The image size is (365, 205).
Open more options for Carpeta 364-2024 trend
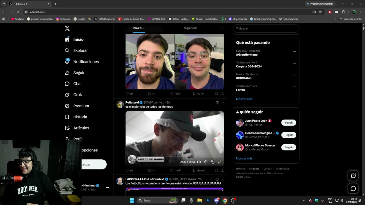click(x=294, y=63)
